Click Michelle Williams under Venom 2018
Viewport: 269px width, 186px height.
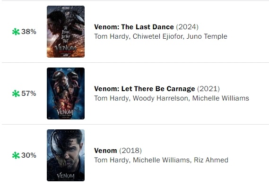(162, 160)
